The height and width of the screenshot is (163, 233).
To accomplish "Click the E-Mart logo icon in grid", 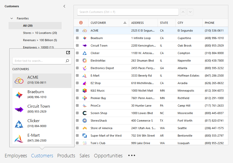I will pyautogui.click(x=85, y=76).
